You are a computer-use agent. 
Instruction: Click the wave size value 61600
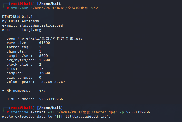(x=45, y=43)
